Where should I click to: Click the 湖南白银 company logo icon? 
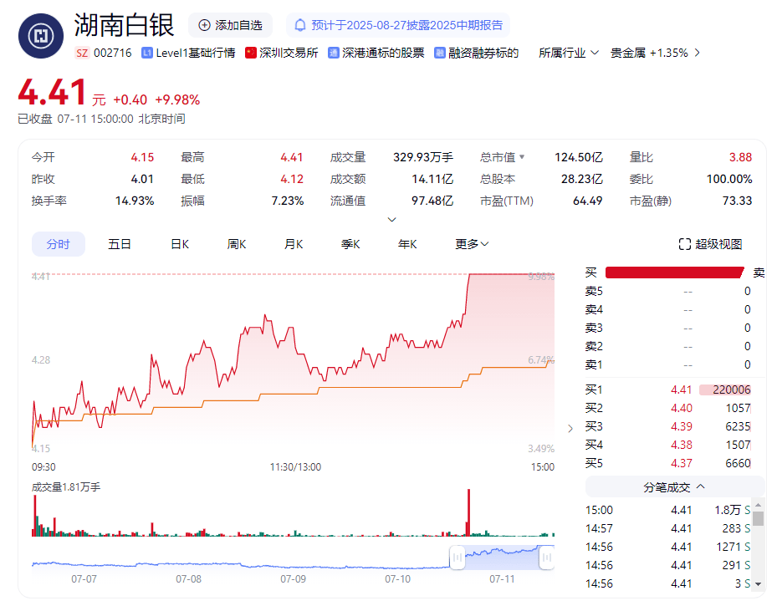41,35
